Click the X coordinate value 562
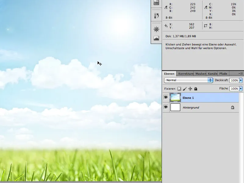The width and height of the screenshot is (244, 183). [x=192, y=24]
